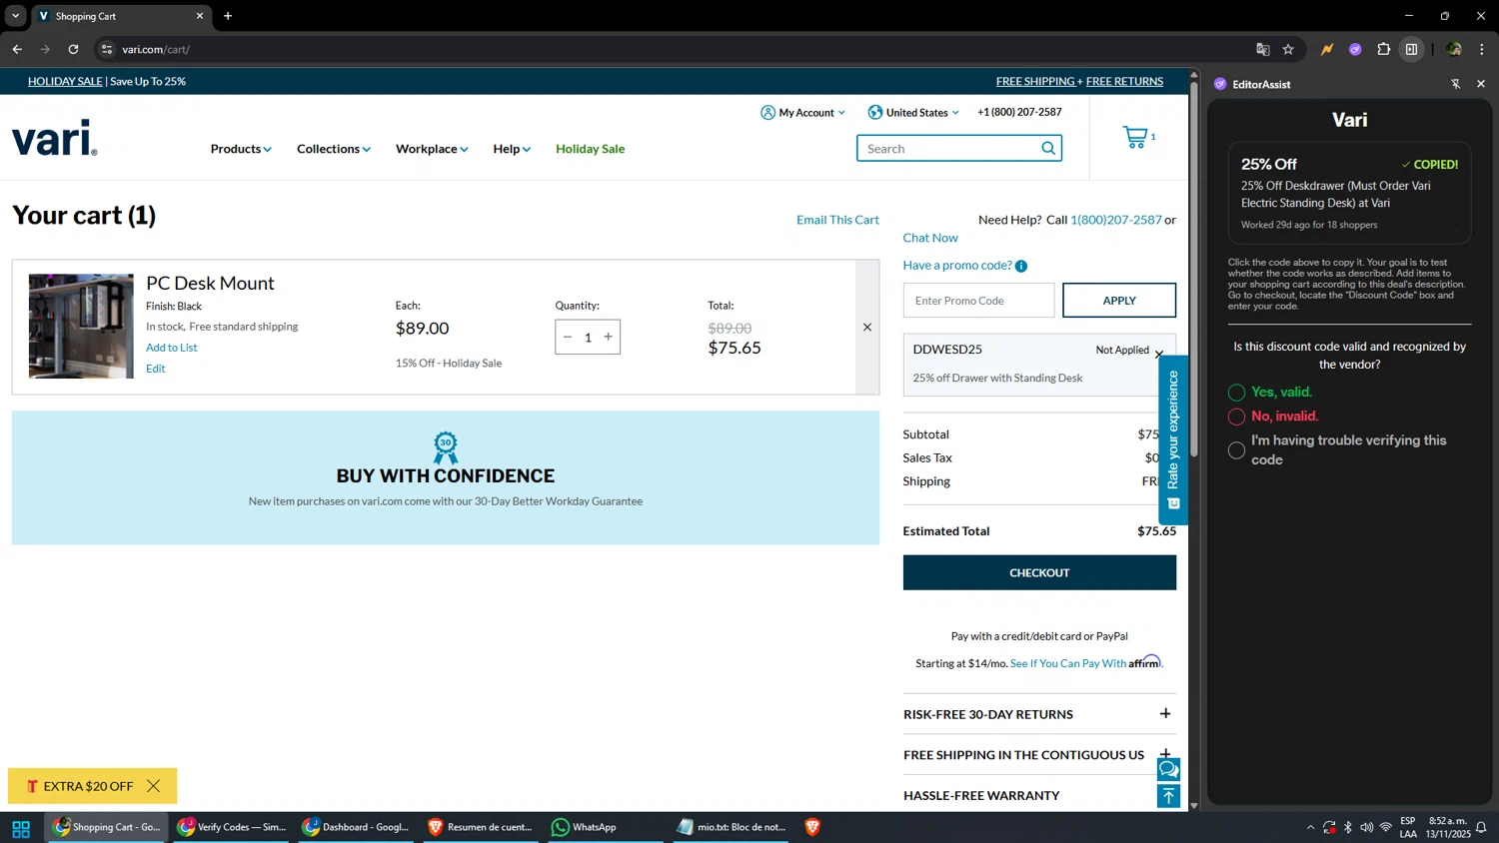Screen dimensions: 1499x843
Task: Open a new browser tab
Action: pyautogui.click(x=228, y=16)
